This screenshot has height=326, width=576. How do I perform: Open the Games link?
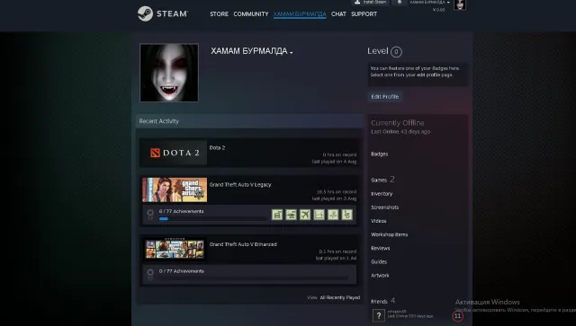tap(379, 180)
